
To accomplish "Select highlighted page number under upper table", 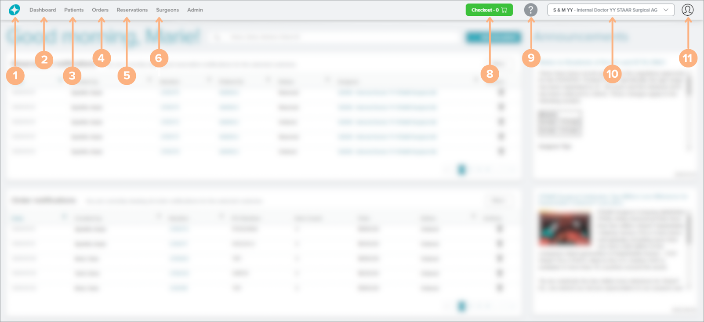I will coord(461,170).
